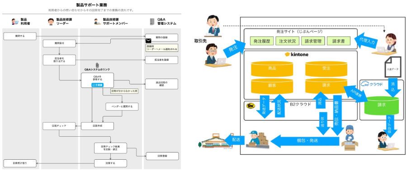The image size is (407, 171).
Task: Click the green 請求 database cylinder
Action: 382,106
